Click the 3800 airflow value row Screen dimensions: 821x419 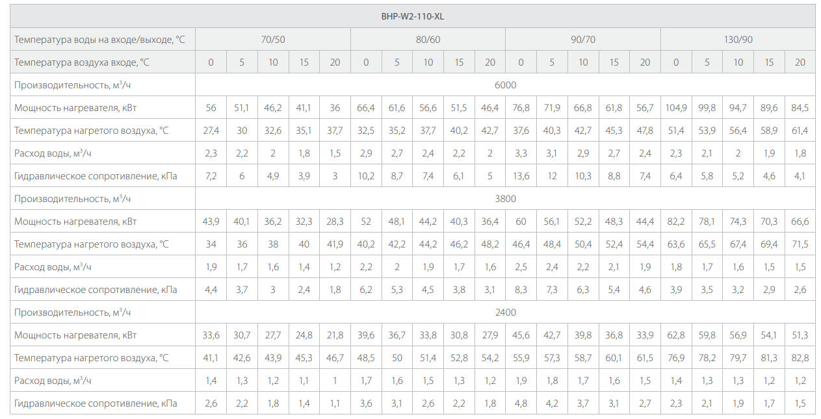[x=505, y=199]
